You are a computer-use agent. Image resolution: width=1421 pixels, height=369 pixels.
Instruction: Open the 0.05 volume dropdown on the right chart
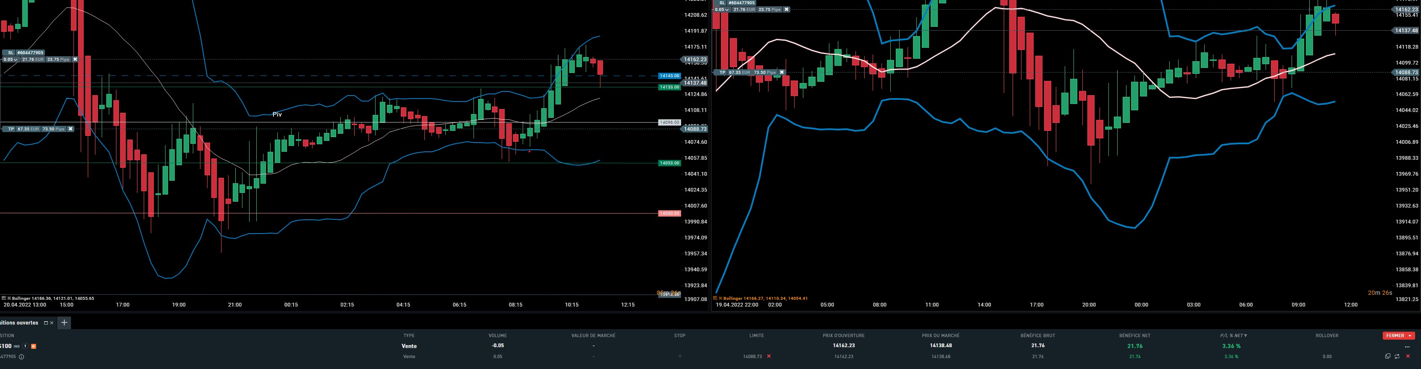[722, 9]
